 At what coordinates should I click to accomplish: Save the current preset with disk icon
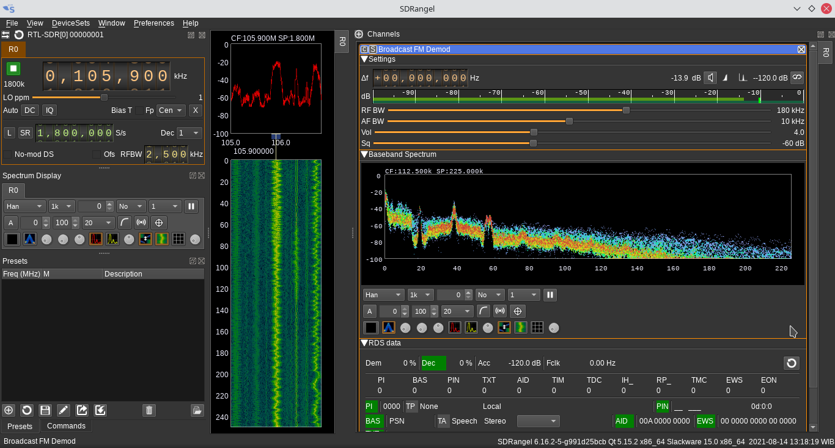[45, 410]
